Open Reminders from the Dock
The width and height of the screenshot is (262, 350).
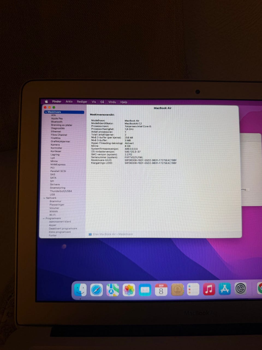tap(193, 289)
